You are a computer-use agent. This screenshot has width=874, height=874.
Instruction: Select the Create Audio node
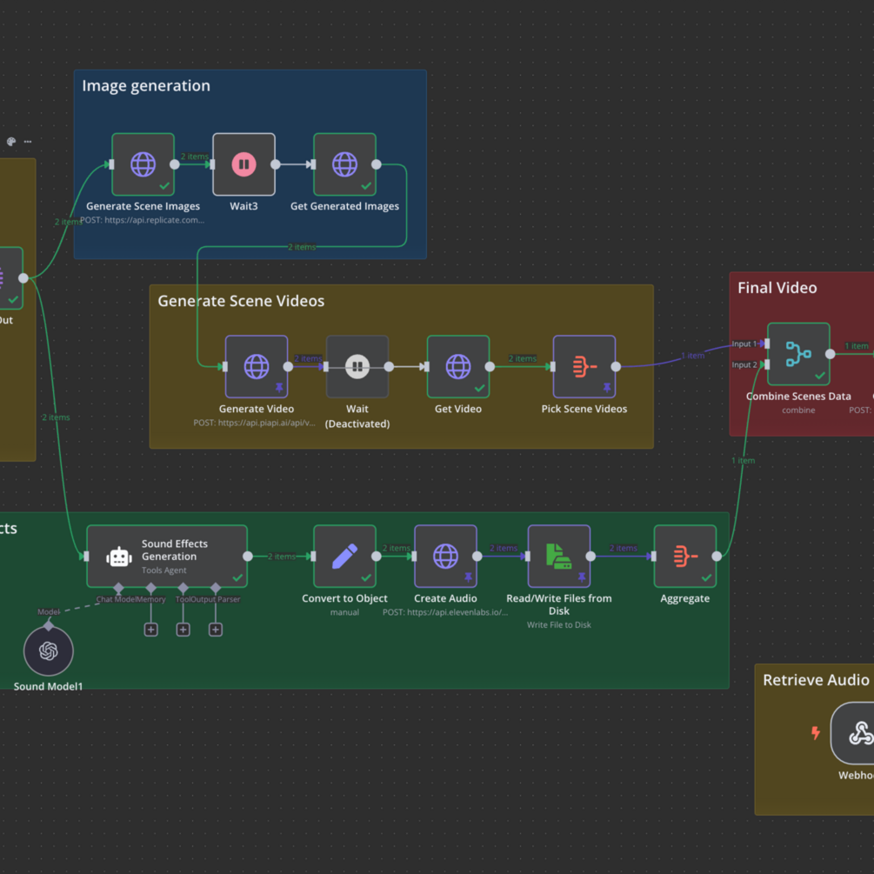click(445, 556)
